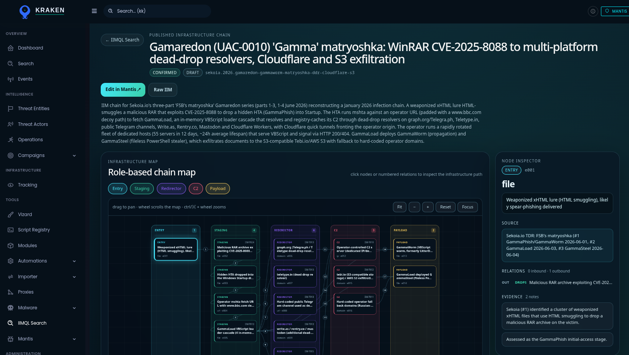
Task: Zoom out the map with minus button
Action: pos(414,207)
